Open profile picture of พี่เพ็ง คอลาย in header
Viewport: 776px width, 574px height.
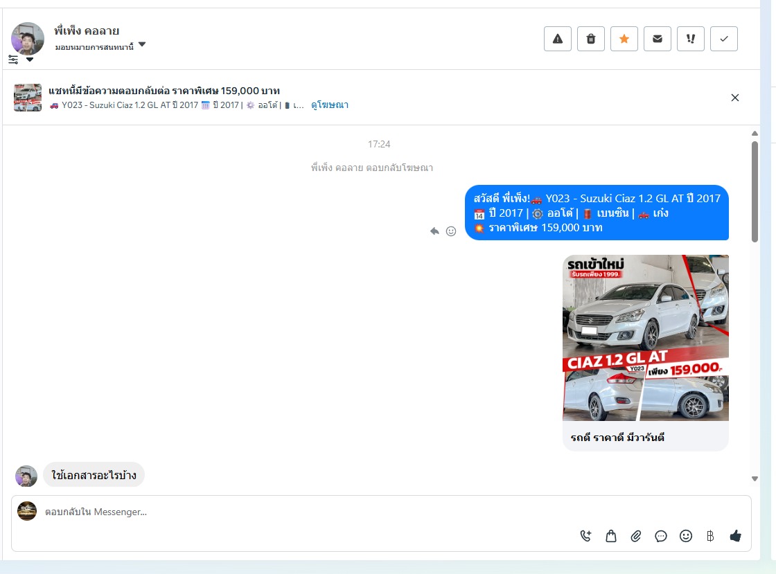(x=28, y=38)
